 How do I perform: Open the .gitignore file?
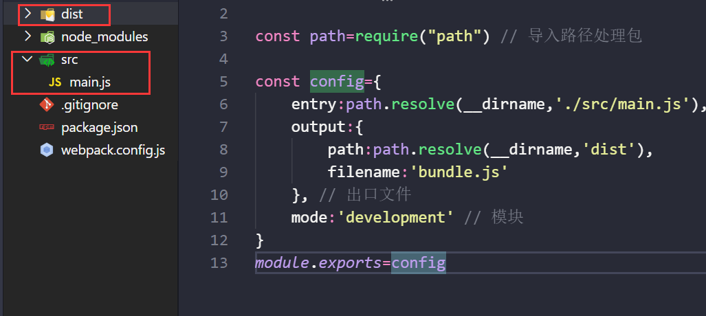[x=89, y=105]
